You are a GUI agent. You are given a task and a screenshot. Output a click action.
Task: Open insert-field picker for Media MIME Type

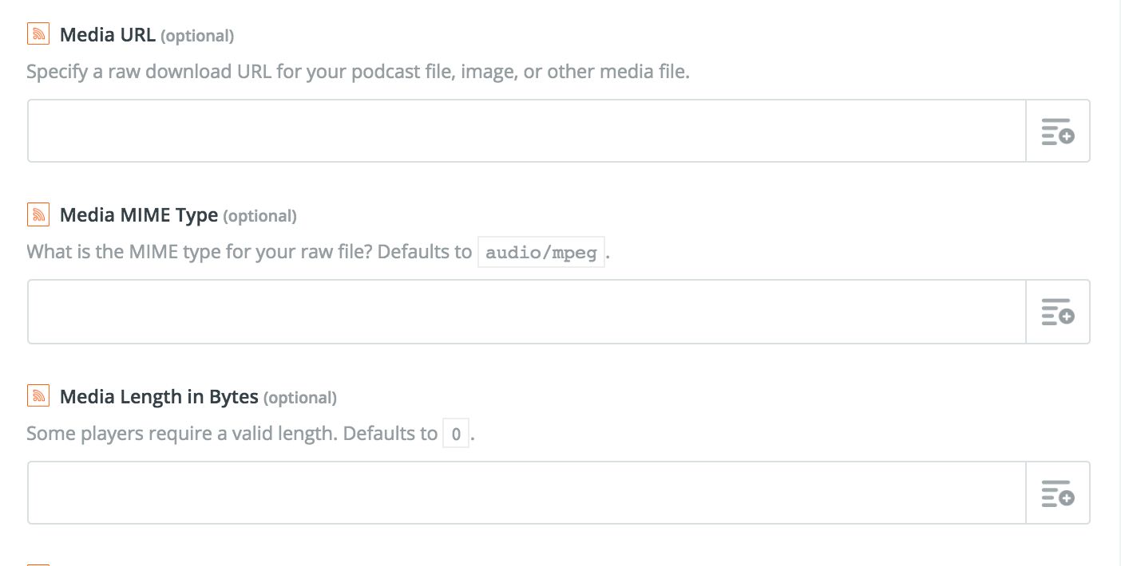coord(1057,312)
